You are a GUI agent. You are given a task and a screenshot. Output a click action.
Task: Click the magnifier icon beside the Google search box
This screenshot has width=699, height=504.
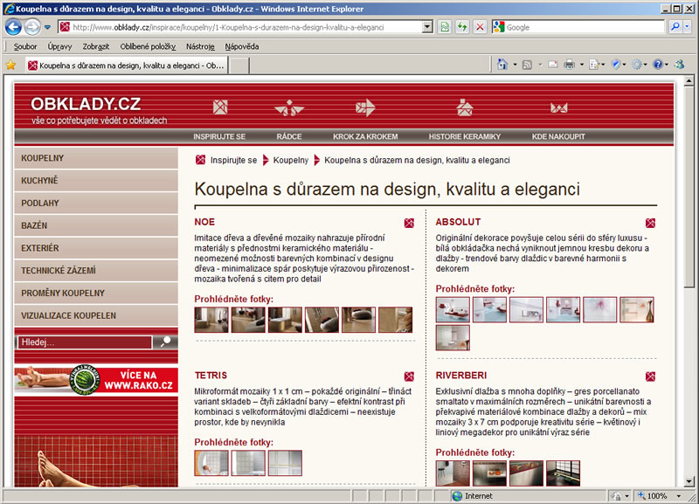pos(676,27)
